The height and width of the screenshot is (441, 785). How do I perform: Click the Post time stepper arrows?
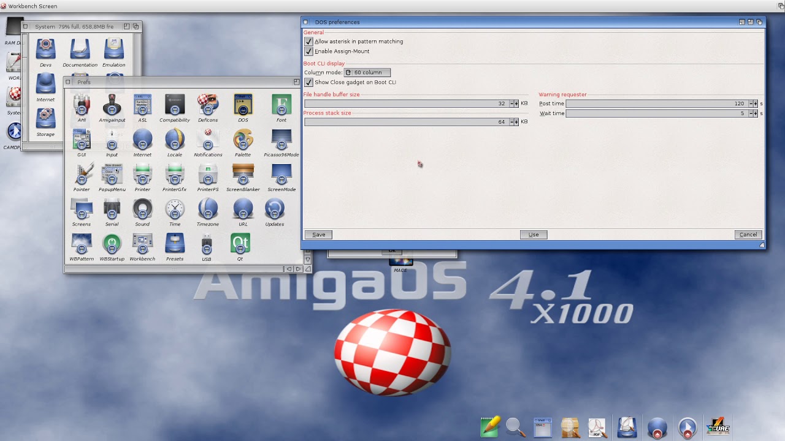753,104
